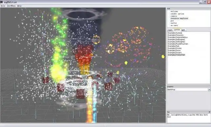Select Examples/Smoke particle entry
This screenshot has height=127, width=211.
(x=174, y=48)
